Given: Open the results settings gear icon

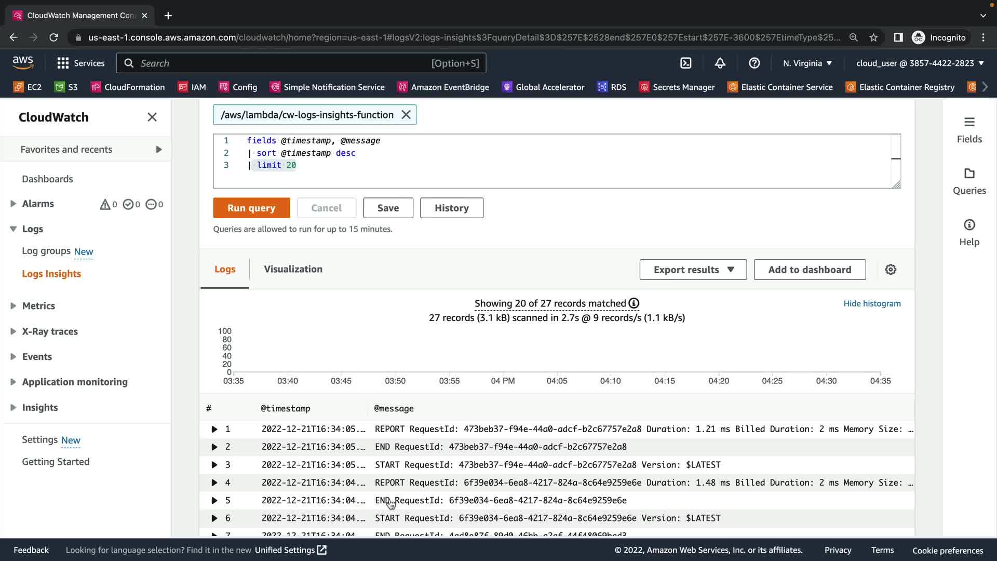Looking at the screenshot, I should pos(891,270).
